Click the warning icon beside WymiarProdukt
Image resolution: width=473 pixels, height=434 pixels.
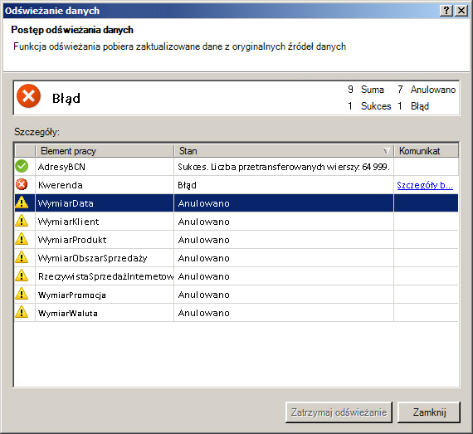click(x=22, y=239)
